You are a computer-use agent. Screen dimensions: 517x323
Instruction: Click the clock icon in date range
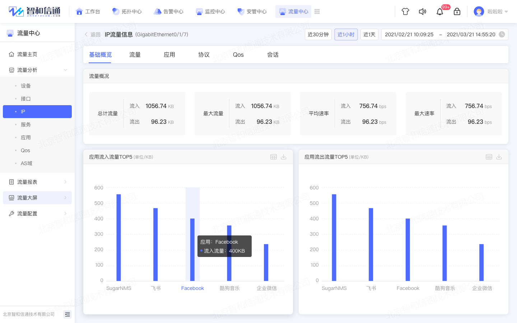[502, 34]
